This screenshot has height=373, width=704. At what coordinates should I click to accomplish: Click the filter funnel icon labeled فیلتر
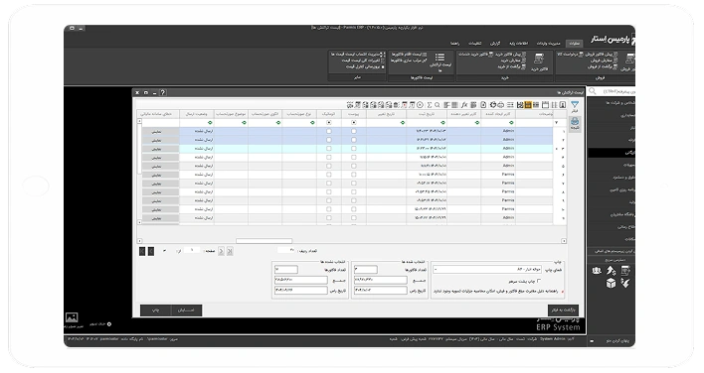(x=575, y=105)
